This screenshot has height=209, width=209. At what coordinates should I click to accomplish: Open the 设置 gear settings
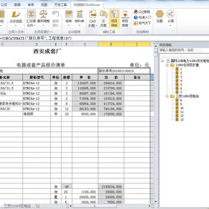coord(160,14)
